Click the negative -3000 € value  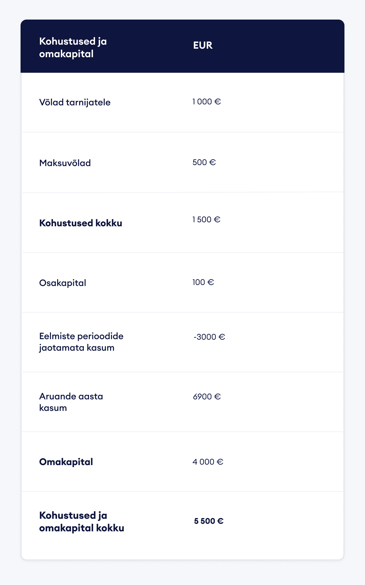[x=209, y=337]
